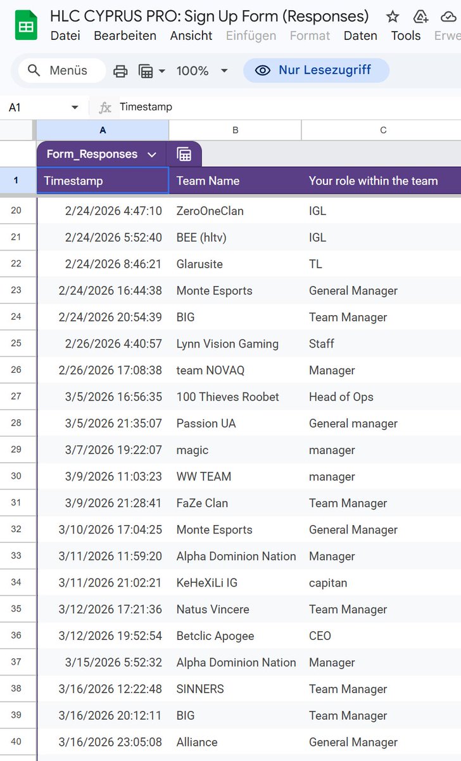Viewport: 461px width, 761px height.
Task: Open the table view toolbar dropdown arrow
Action: tap(162, 71)
